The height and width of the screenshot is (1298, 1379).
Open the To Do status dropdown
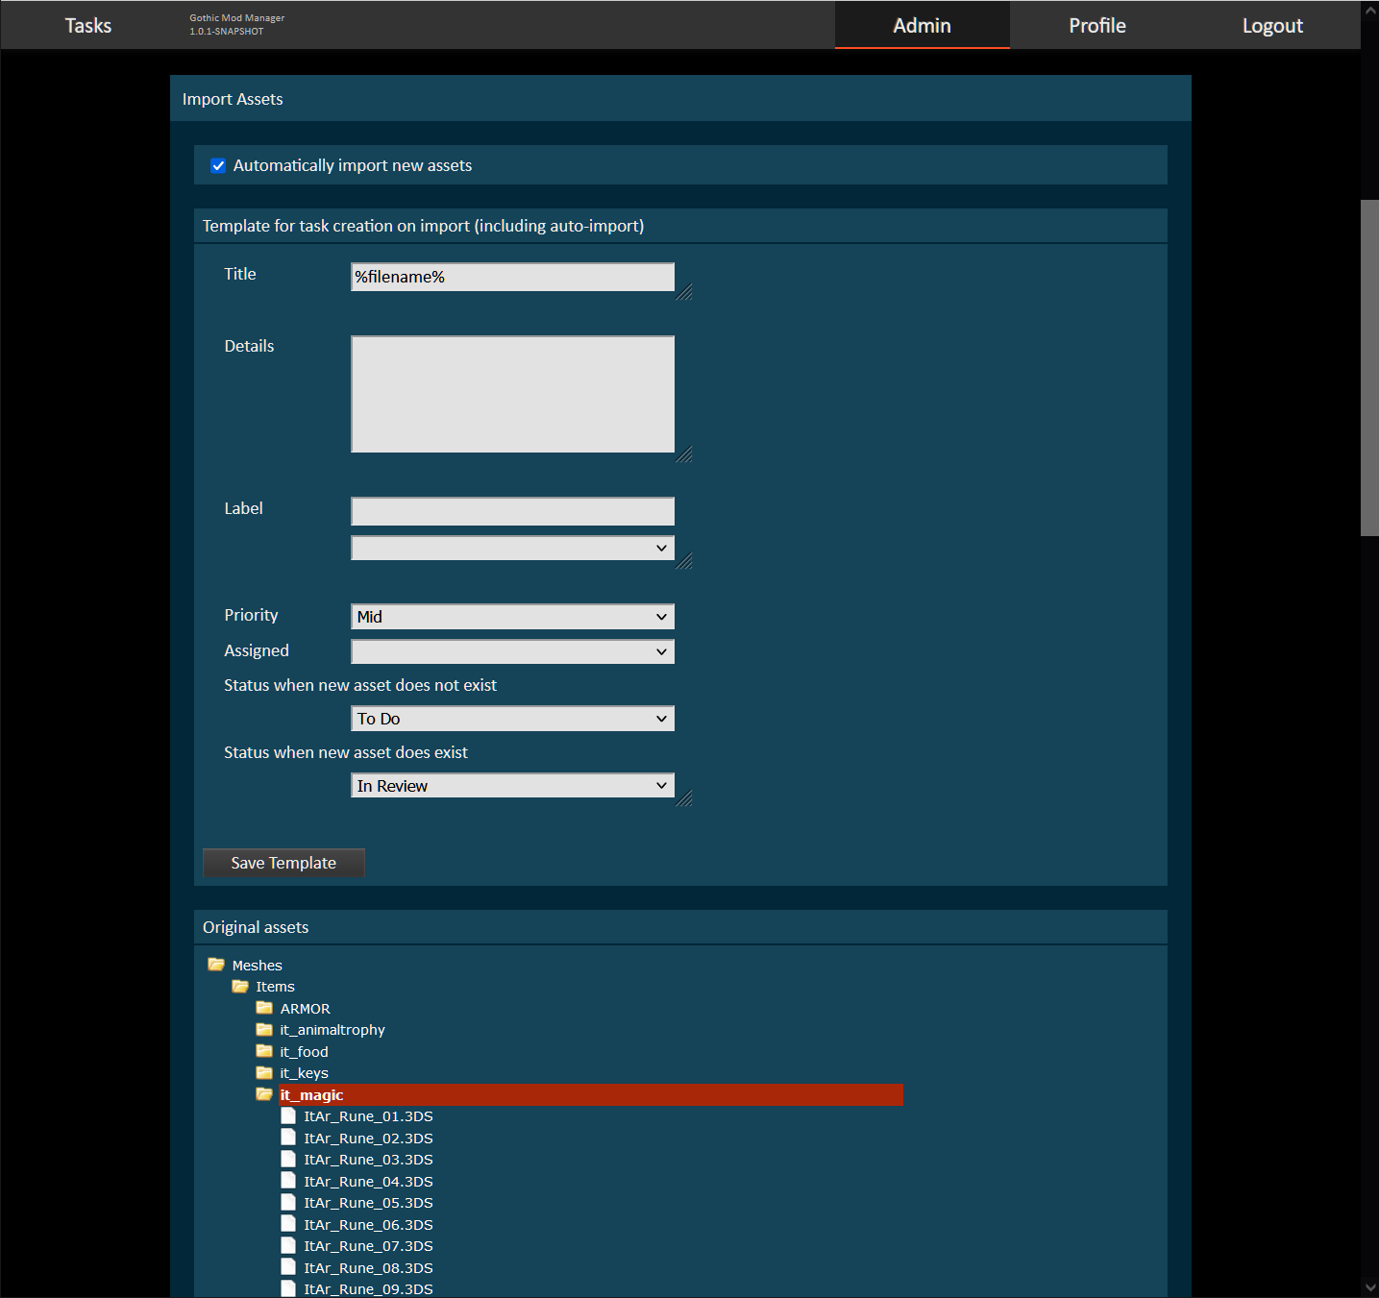pos(512,719)
